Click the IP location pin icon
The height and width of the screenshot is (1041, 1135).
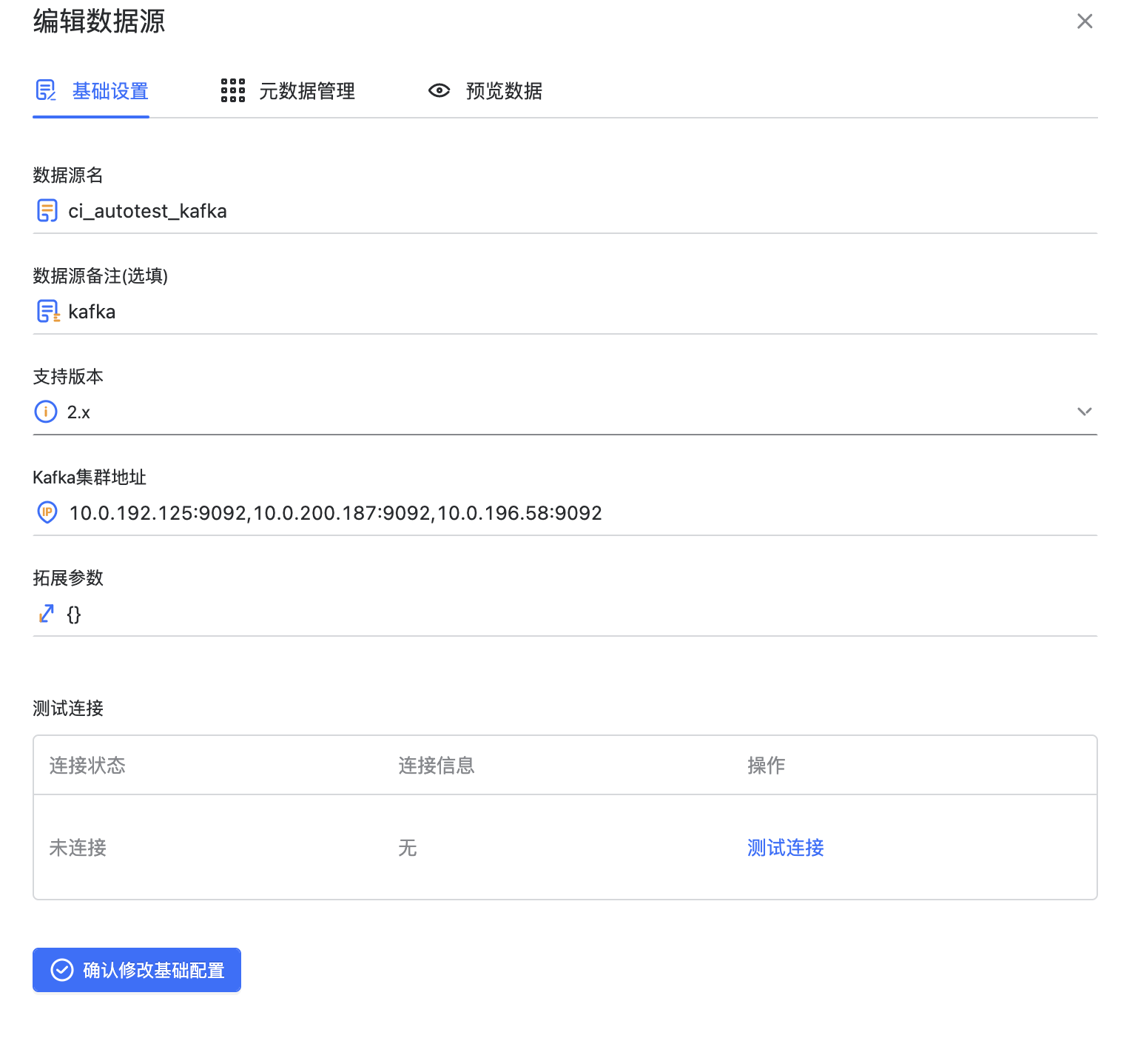click(47, 512)
